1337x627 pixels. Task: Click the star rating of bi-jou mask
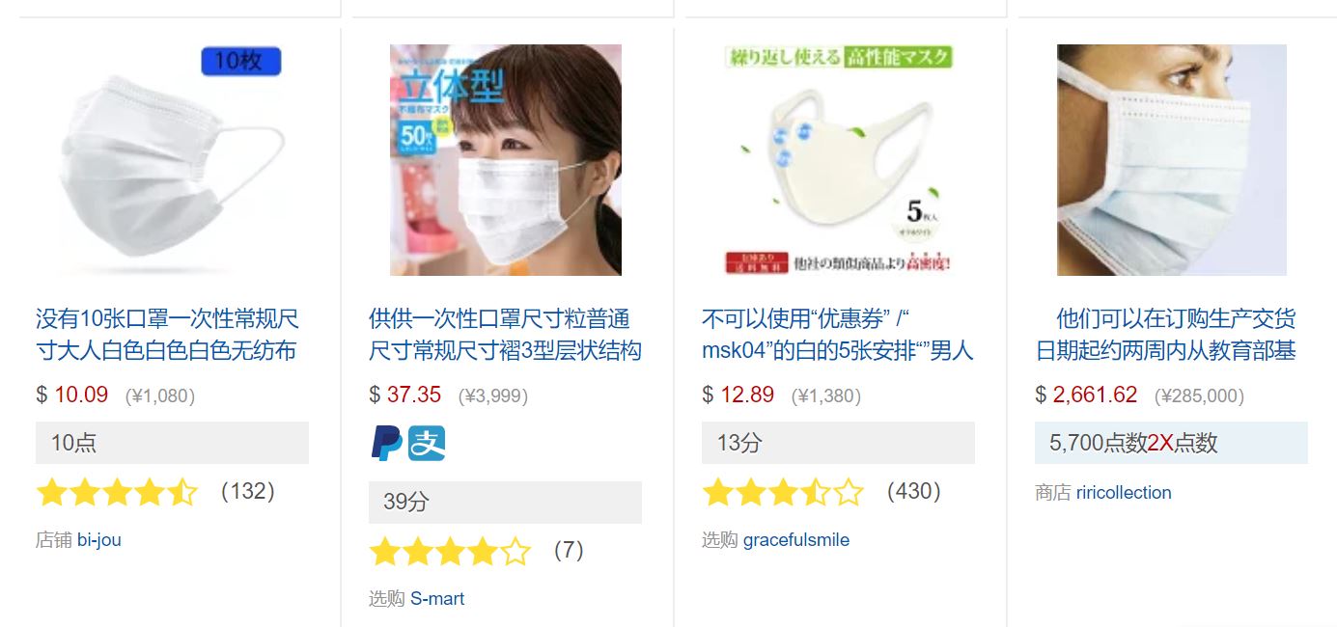point(117,493)
